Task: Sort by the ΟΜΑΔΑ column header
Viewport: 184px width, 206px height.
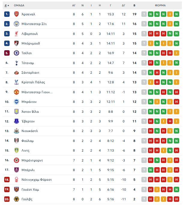Action: click(19, 5)
